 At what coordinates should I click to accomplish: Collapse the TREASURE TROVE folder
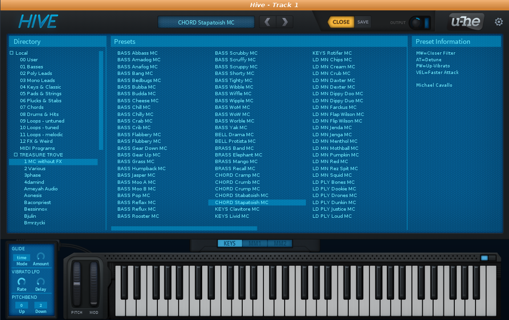(16, 155)
